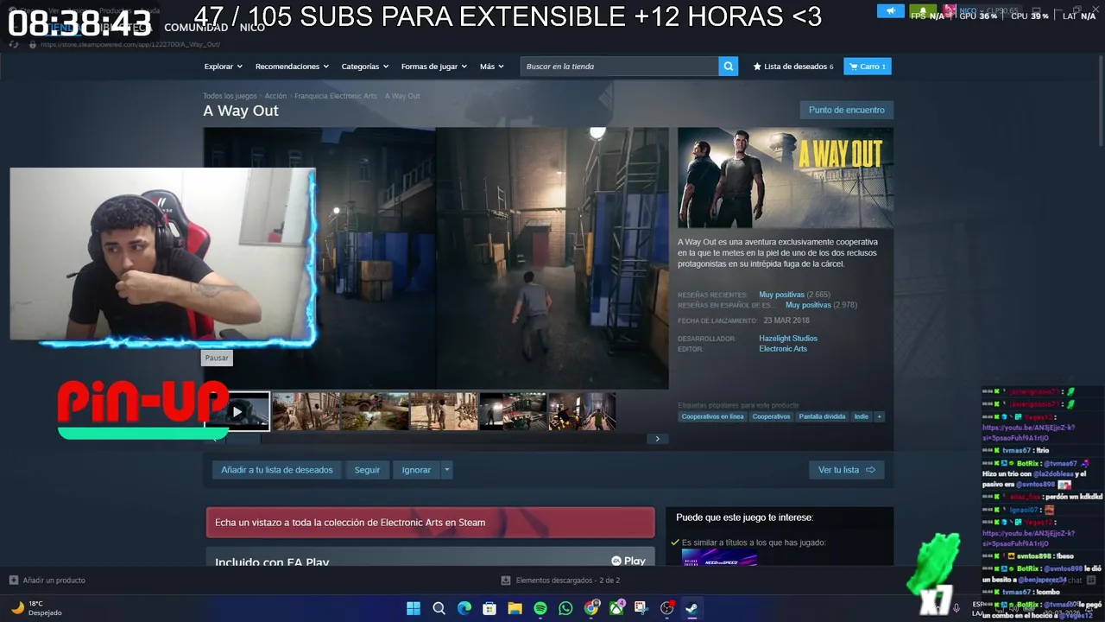Open Electronic Arts publisher link

point(783,349)
